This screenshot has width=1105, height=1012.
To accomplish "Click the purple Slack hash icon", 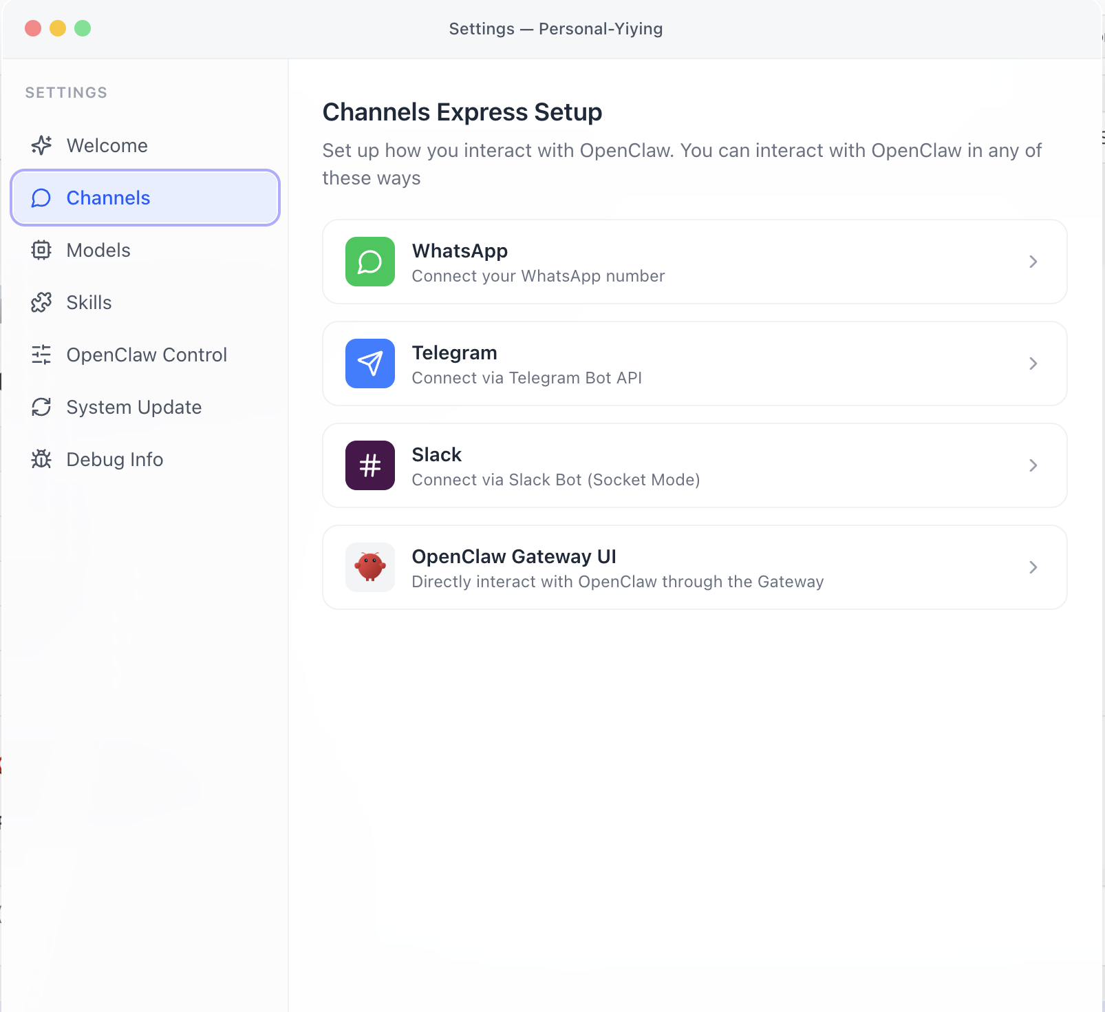I will (370, 465).
